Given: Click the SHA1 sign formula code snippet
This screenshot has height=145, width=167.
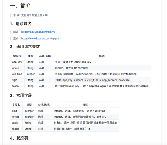Looking at the screenshot, I should point(93,80).
